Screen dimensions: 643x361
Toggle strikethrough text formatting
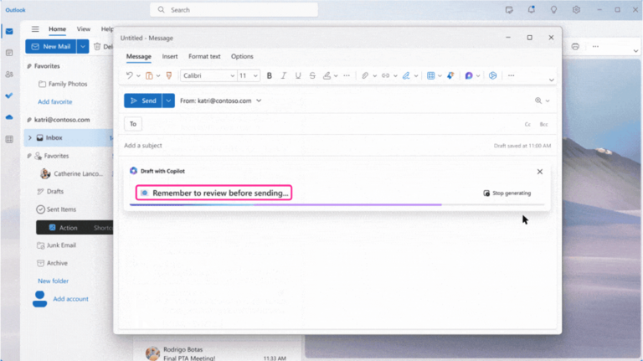coord(312,75)
